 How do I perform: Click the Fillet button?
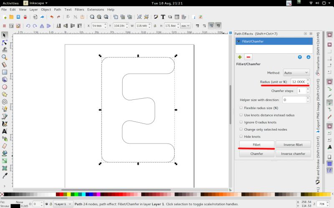pyautogui.click(x=257, y=144)
